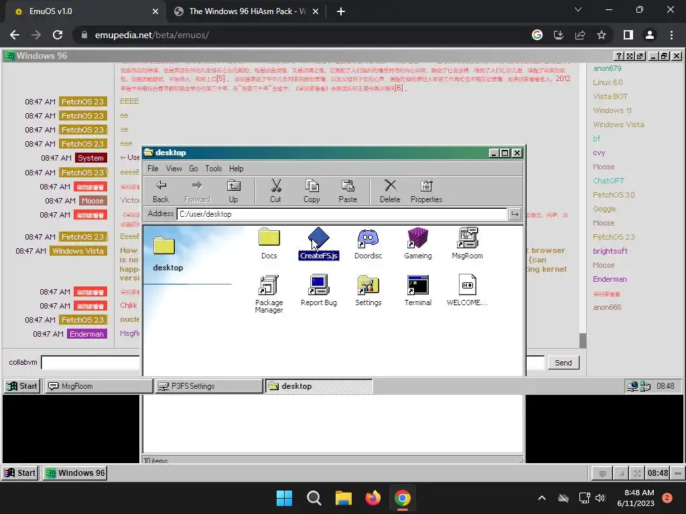686x514 pixels.
Task: Click the host taskbar search icon
Action: click(314, 498)
